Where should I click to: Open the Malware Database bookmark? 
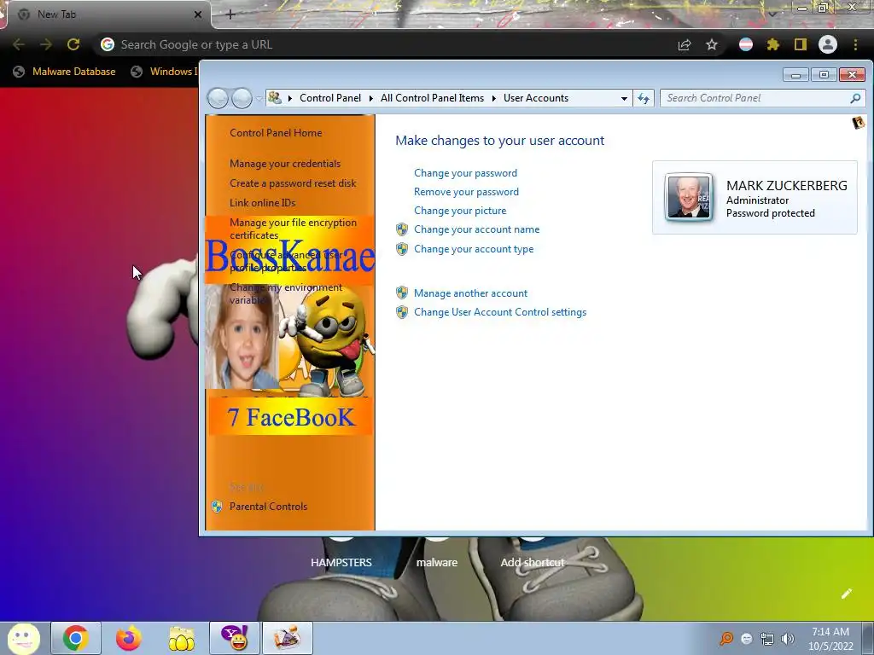65,72
